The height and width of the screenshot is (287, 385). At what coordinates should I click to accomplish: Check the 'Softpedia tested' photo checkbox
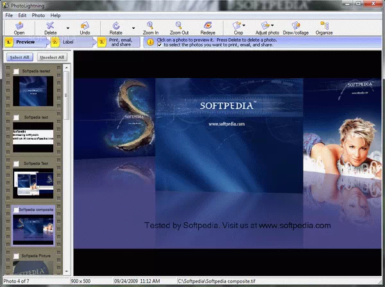click(x=16, y=72)
